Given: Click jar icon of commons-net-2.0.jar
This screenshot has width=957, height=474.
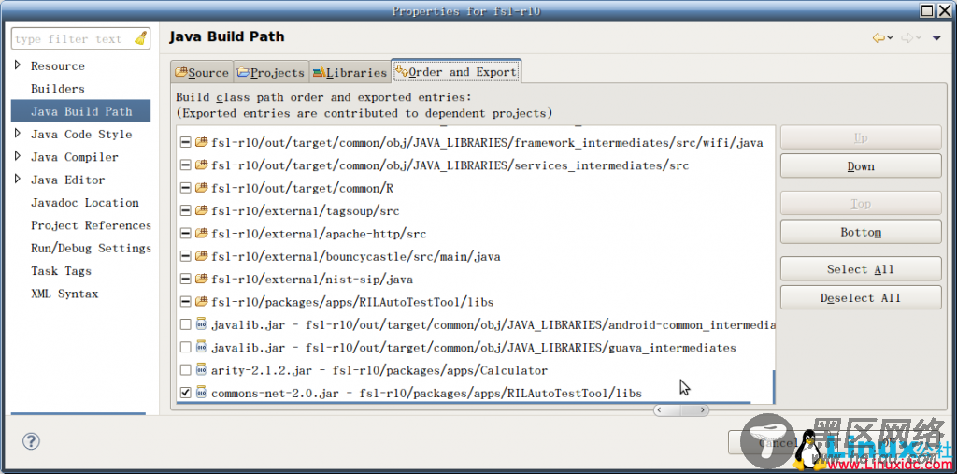Looking at the screenshot, I should [x=202, y=393].
